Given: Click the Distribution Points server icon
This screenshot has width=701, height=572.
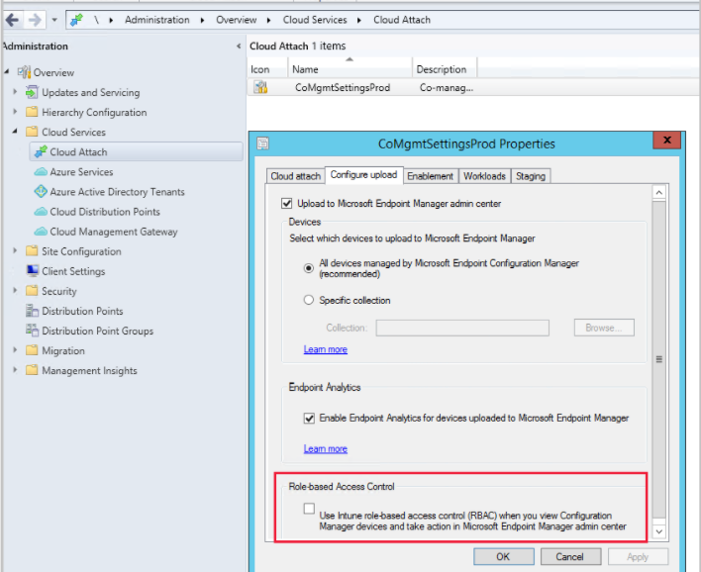Looking at the screenshot, I should 32,310.
